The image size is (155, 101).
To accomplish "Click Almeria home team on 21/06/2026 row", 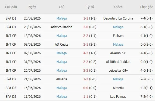I will [x=61, y=79].
